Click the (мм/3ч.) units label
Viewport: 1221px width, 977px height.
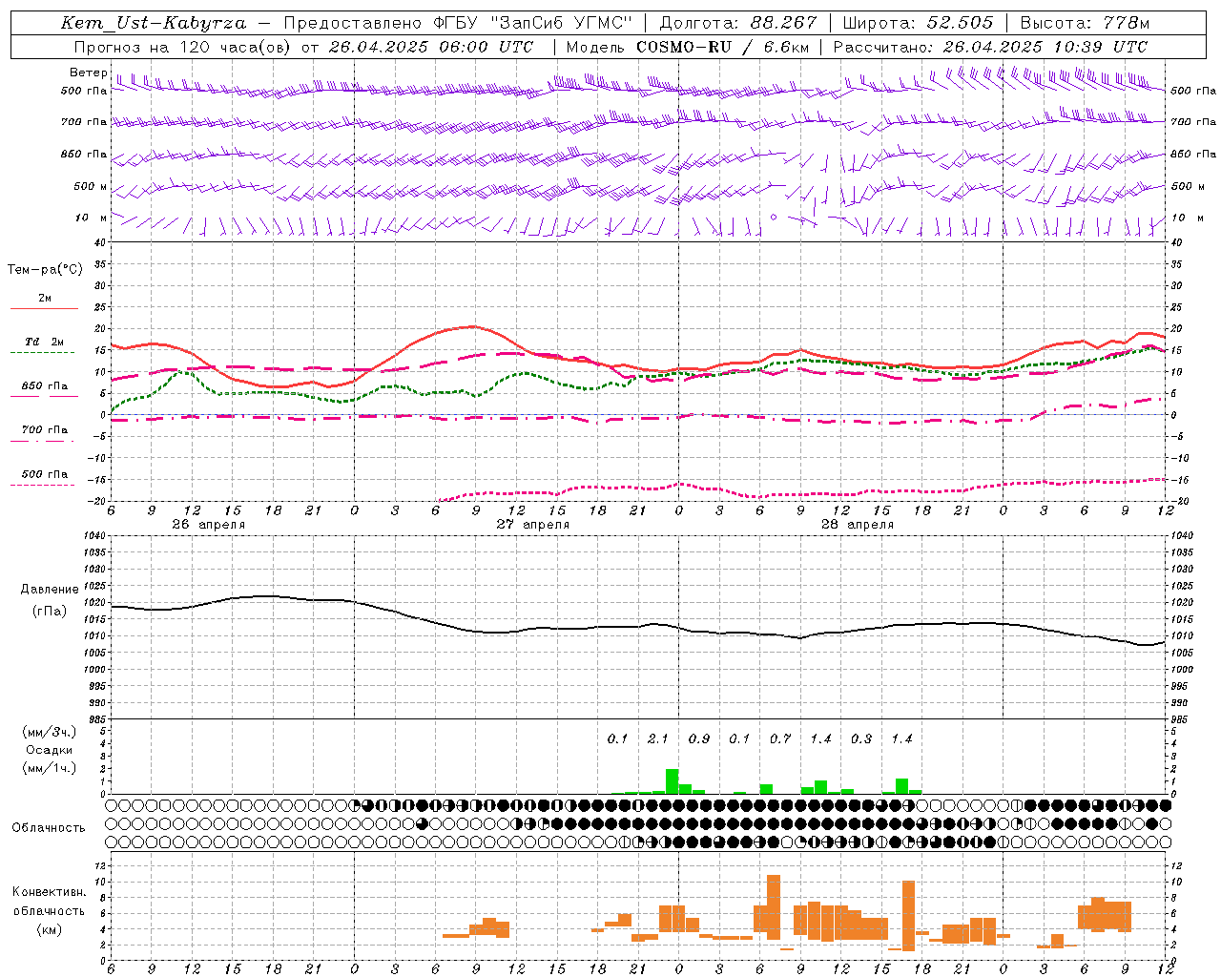pyautogui.click(x=49, y=732)
